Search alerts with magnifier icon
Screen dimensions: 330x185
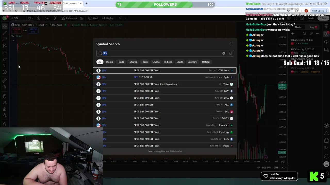(304, 34)
